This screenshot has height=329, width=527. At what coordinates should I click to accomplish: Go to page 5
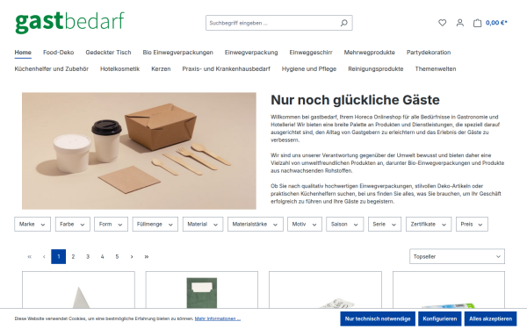(x=117, y=256)
